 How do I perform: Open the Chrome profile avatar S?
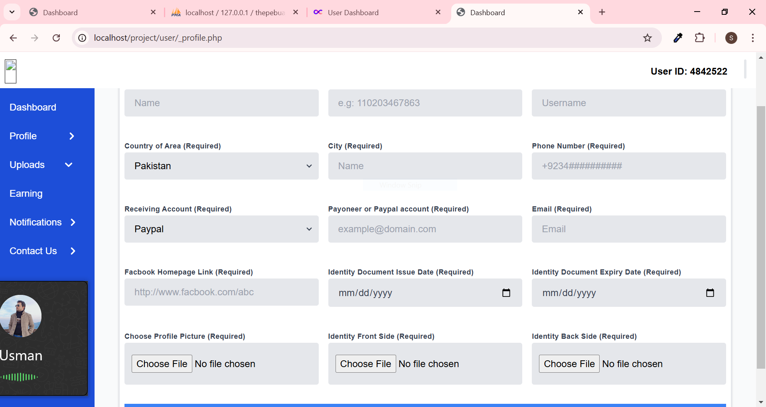pos(731,38)
